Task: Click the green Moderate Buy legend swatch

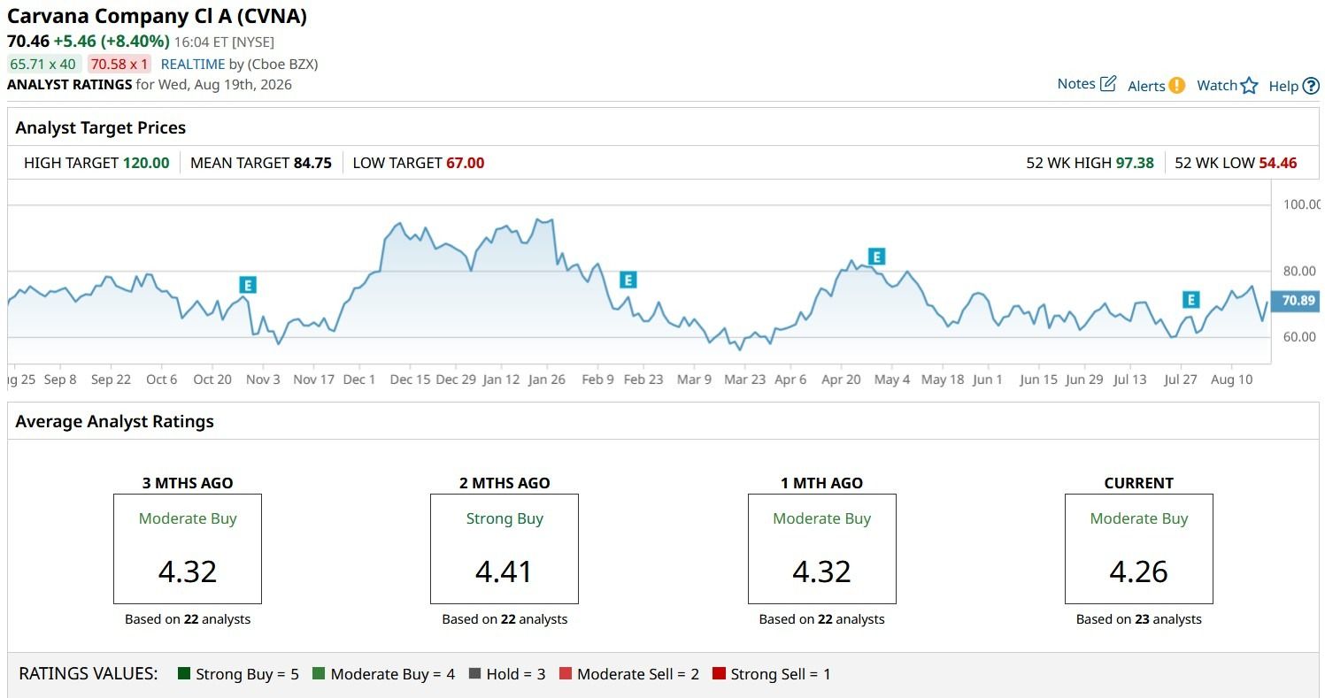Action: (x=320, y=674)
